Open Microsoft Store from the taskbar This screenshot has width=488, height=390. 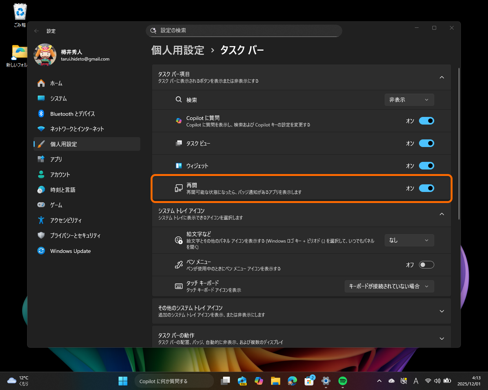pyautogui.click(x=309, y=381)
